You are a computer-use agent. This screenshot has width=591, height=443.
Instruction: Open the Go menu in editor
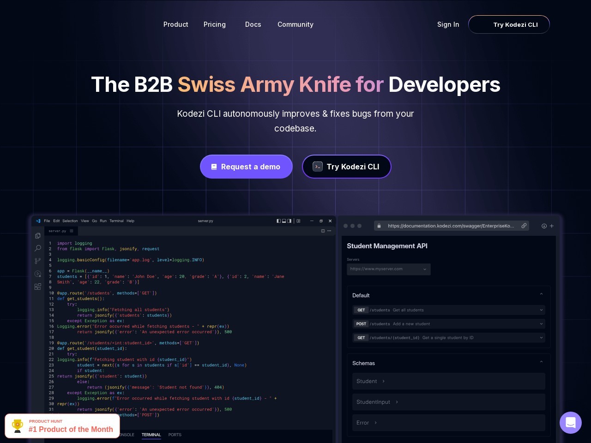(x=95, y=221)
